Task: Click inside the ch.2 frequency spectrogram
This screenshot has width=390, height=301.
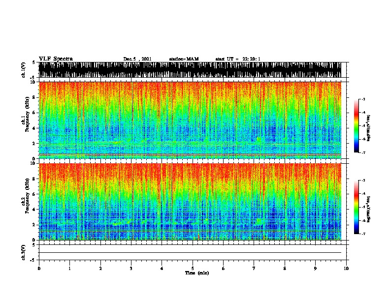Action: point(190,202)
